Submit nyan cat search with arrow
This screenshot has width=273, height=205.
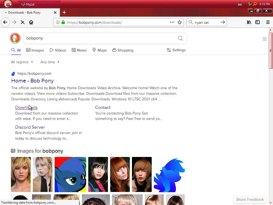[x=223, y=22]
